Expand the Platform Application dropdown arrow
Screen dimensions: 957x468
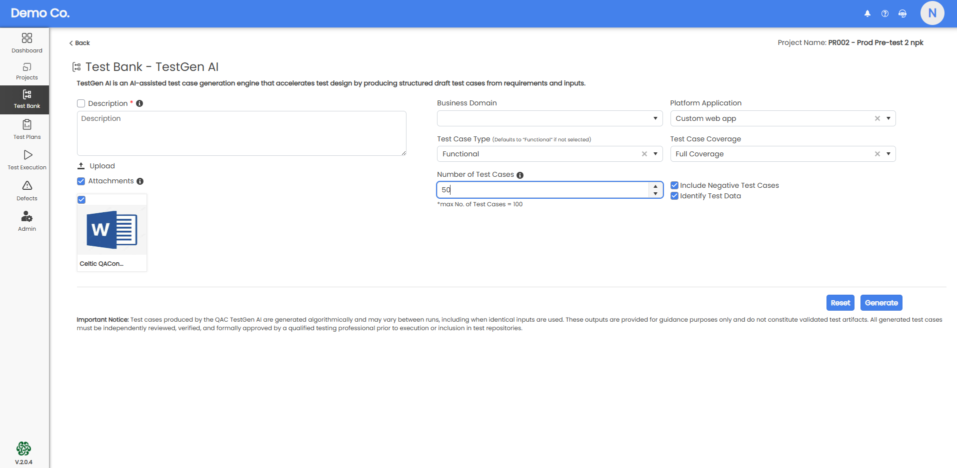click(888, 118)
